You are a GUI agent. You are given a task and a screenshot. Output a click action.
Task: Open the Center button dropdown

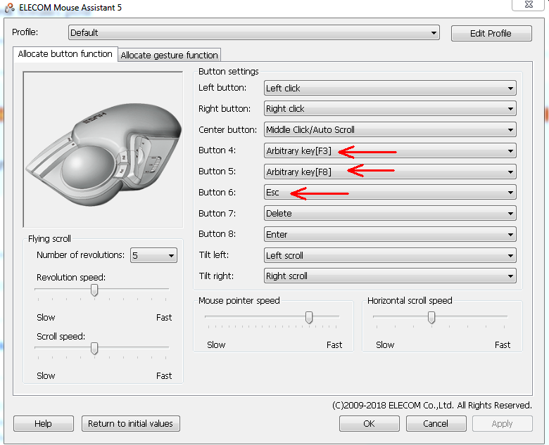click(390, 130)
